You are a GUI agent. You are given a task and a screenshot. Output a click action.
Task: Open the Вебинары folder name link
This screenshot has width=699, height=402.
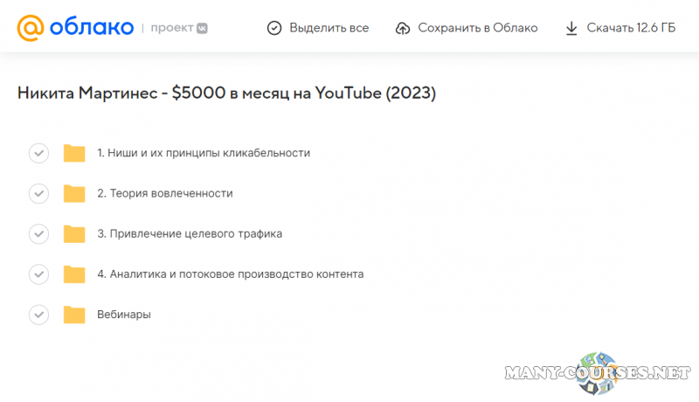(124, 315)
